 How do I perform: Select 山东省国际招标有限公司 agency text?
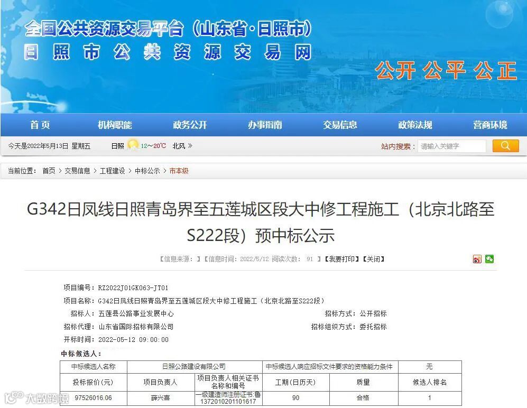[x=136, y=327]
